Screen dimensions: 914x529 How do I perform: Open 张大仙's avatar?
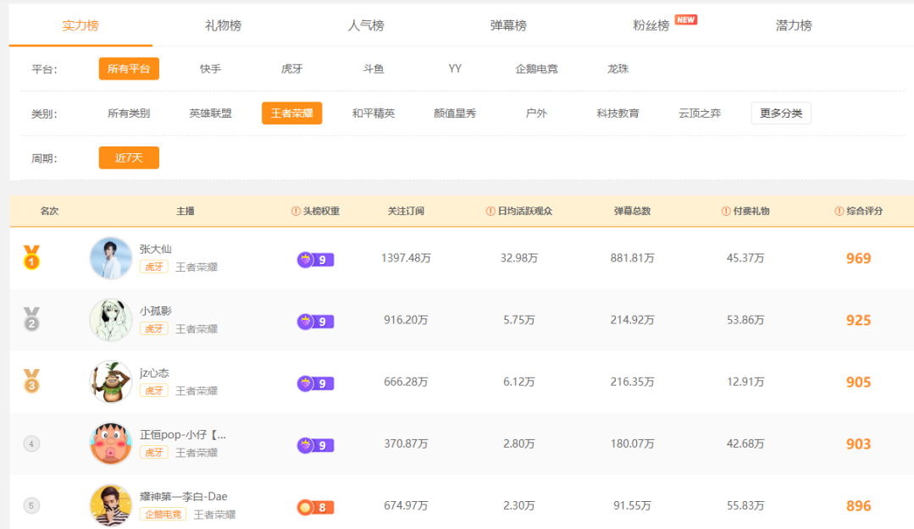(111, 258)
